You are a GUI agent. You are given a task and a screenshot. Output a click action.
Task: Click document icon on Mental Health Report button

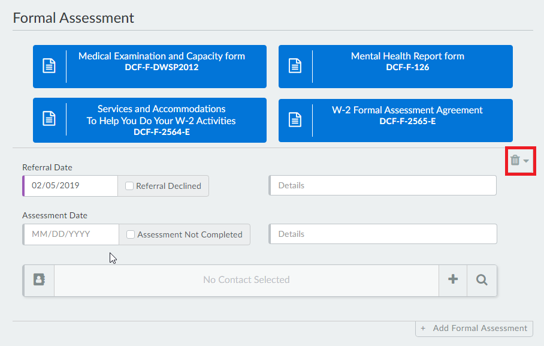(x=295, y=66)
